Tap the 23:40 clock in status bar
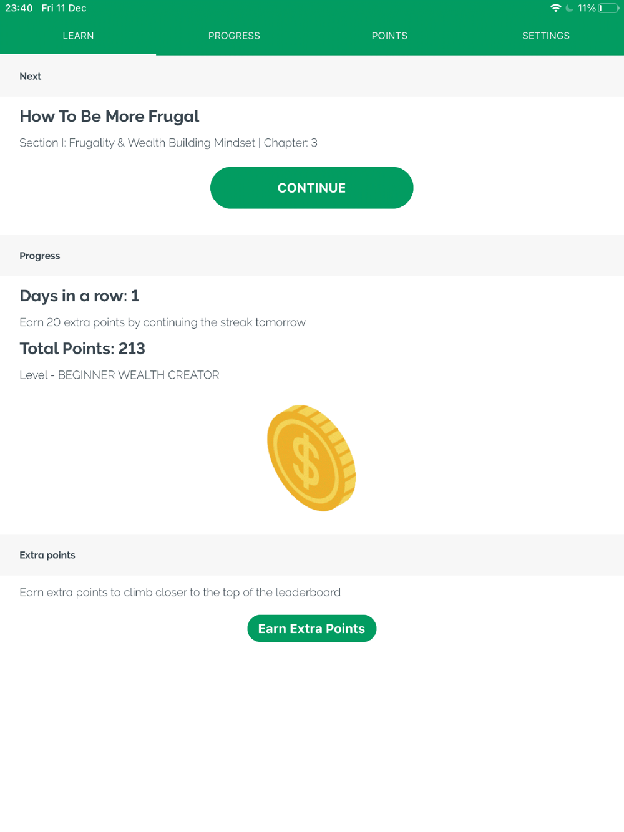Viewport: 624px width, 832px height. tap(19, 8)
